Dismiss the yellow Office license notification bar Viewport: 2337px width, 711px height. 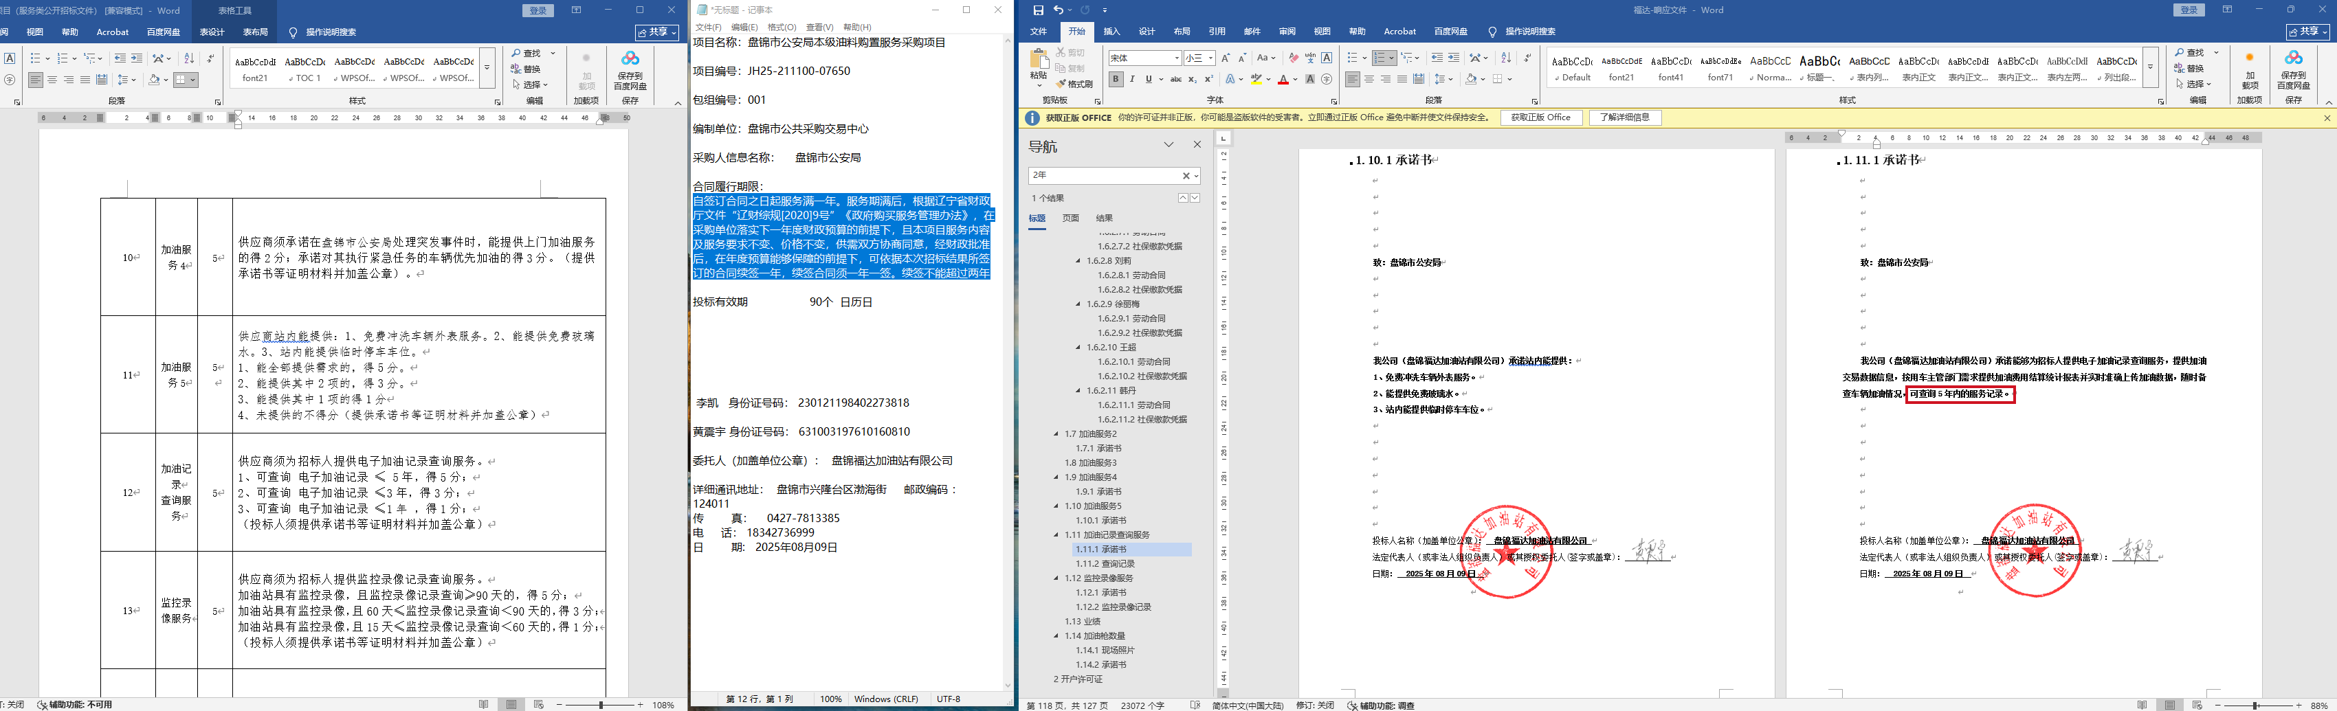(x=2326, y=118)
